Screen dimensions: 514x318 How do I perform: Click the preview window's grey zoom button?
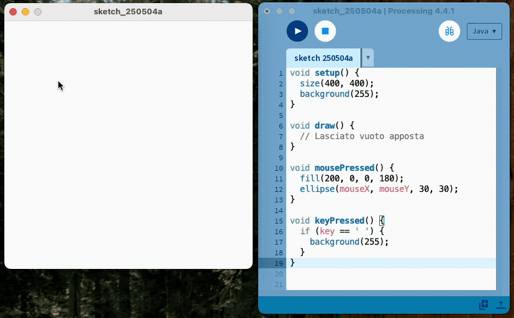38,12
